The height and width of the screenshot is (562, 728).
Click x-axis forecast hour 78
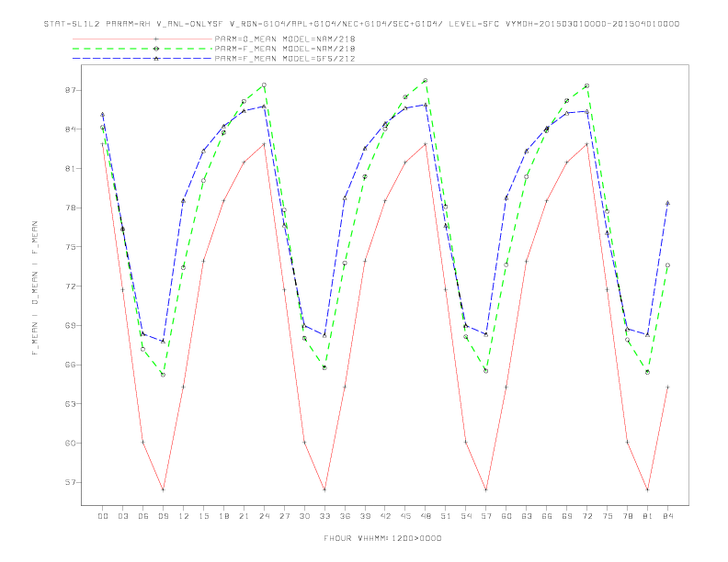coord(627,516)
